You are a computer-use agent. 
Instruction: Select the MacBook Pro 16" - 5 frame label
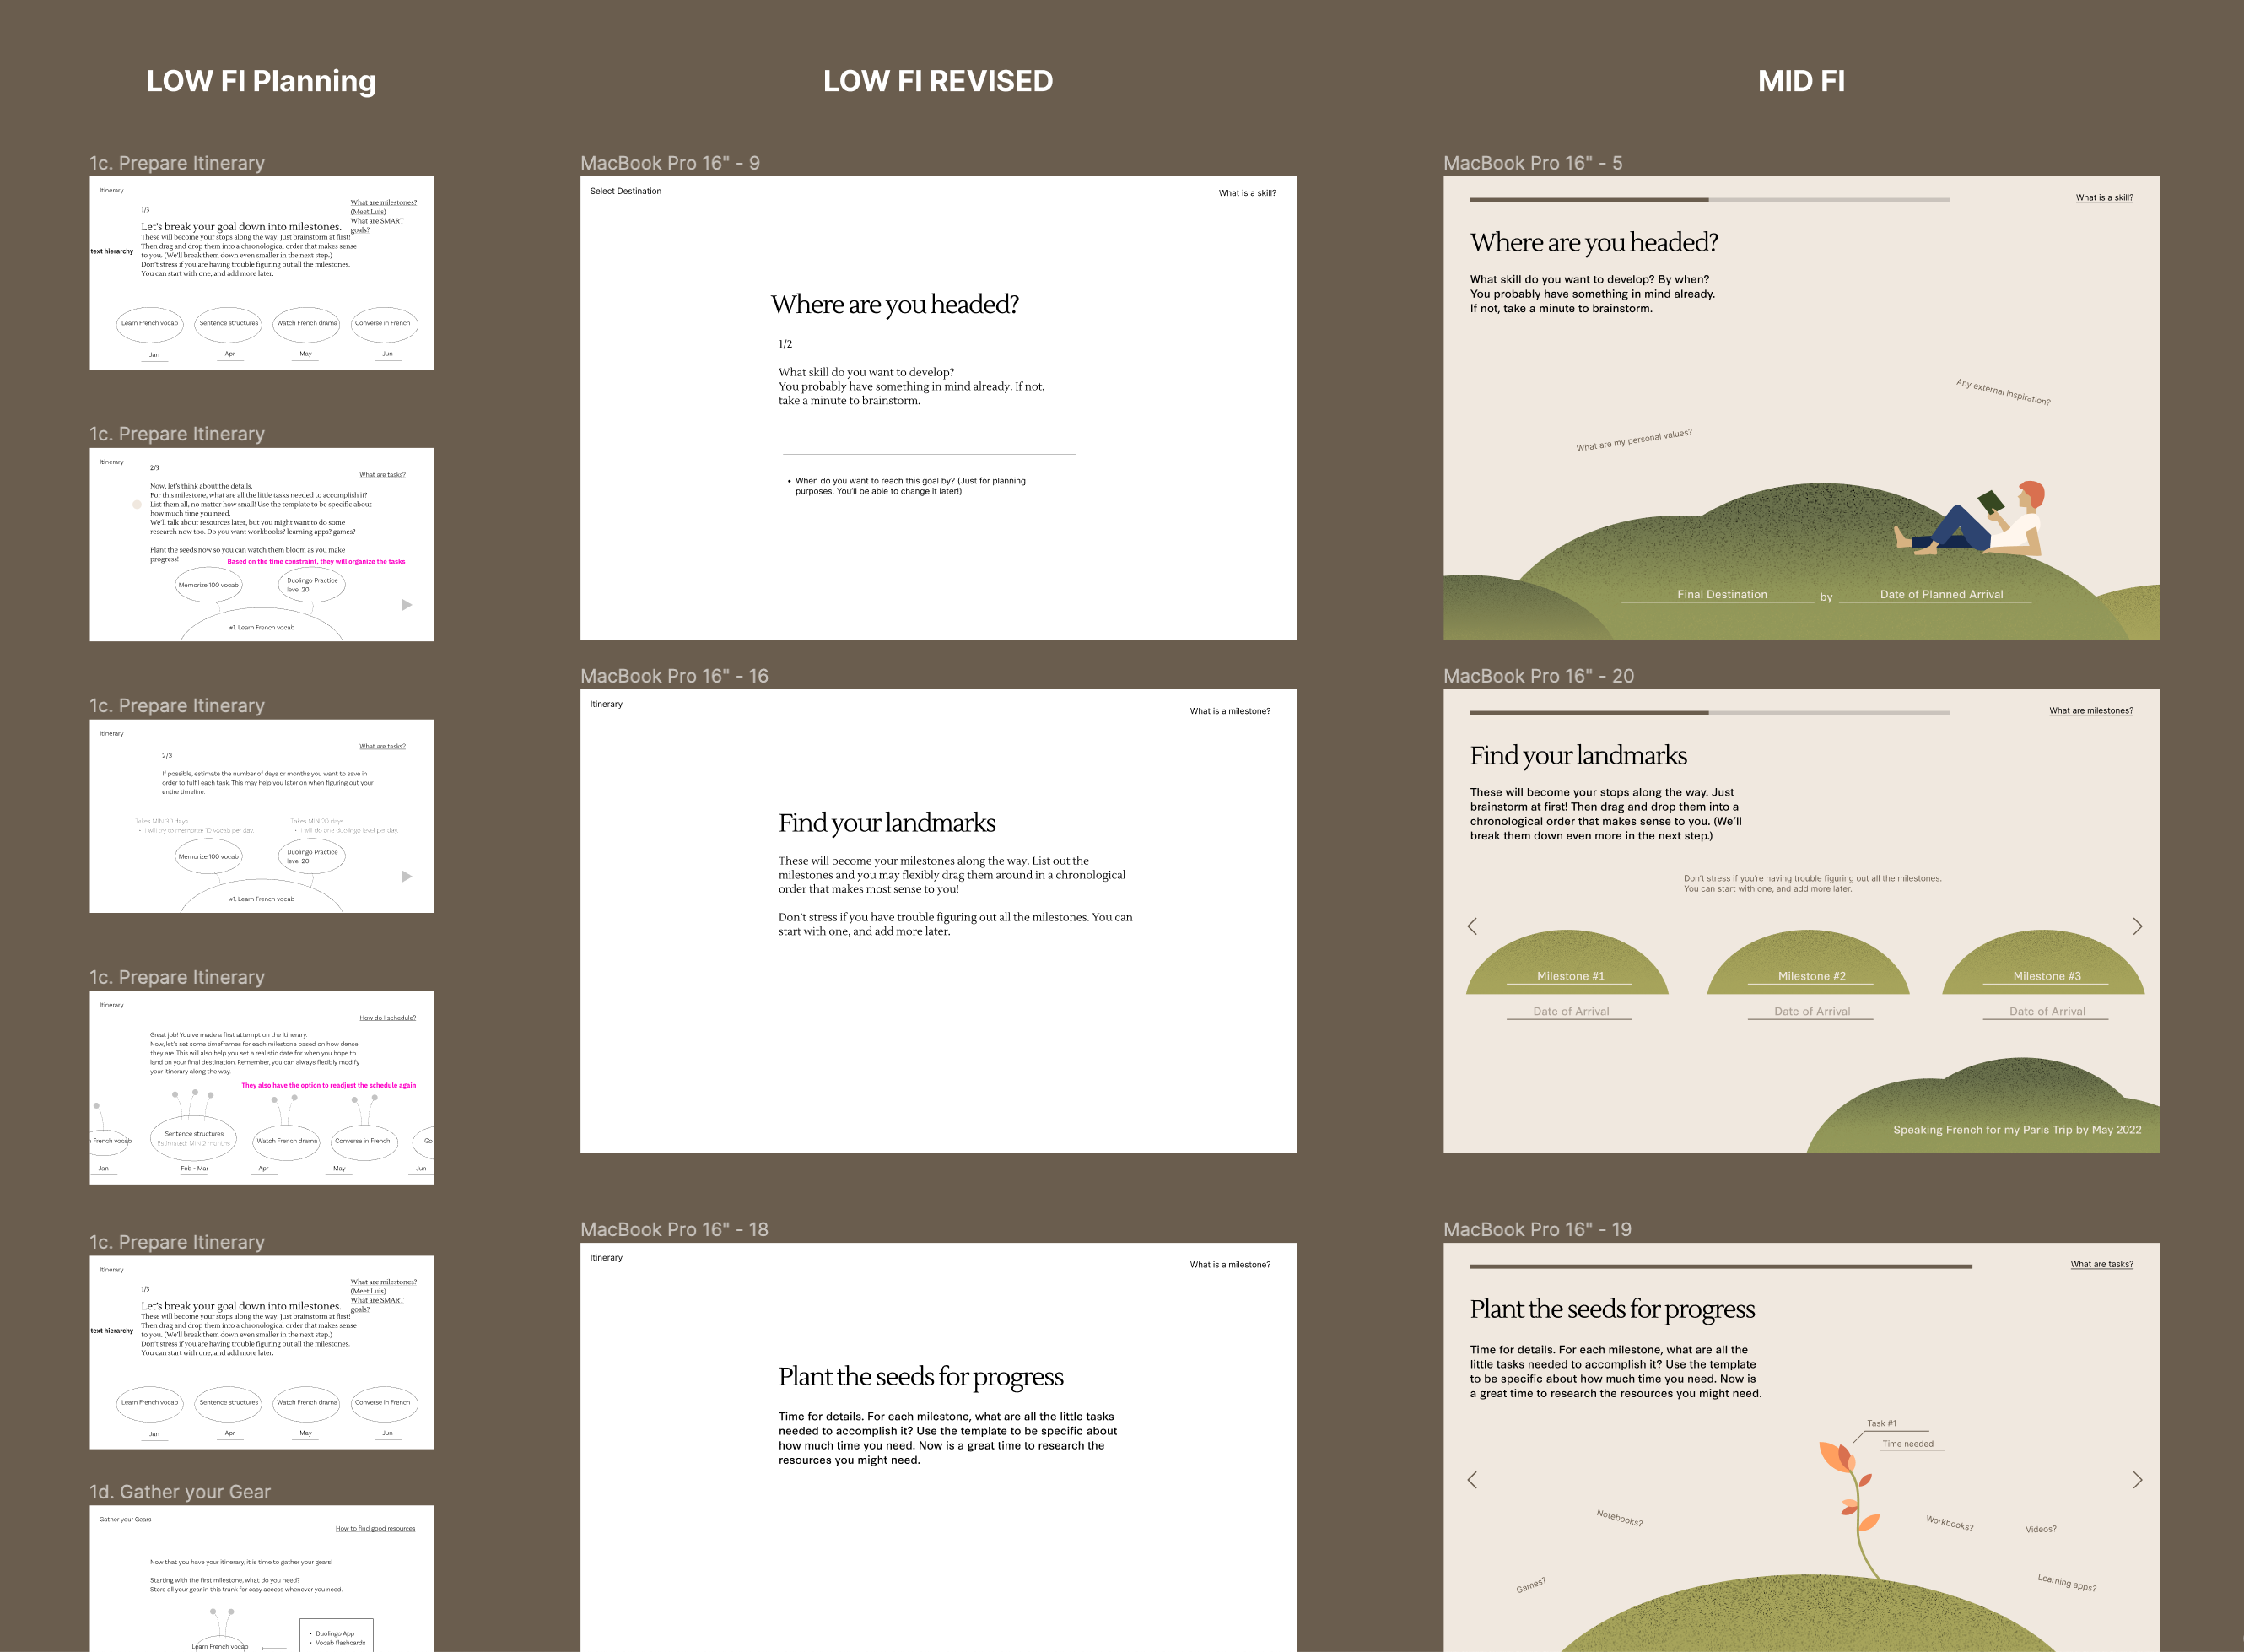pyautogui.click(x=1533, y=163)
